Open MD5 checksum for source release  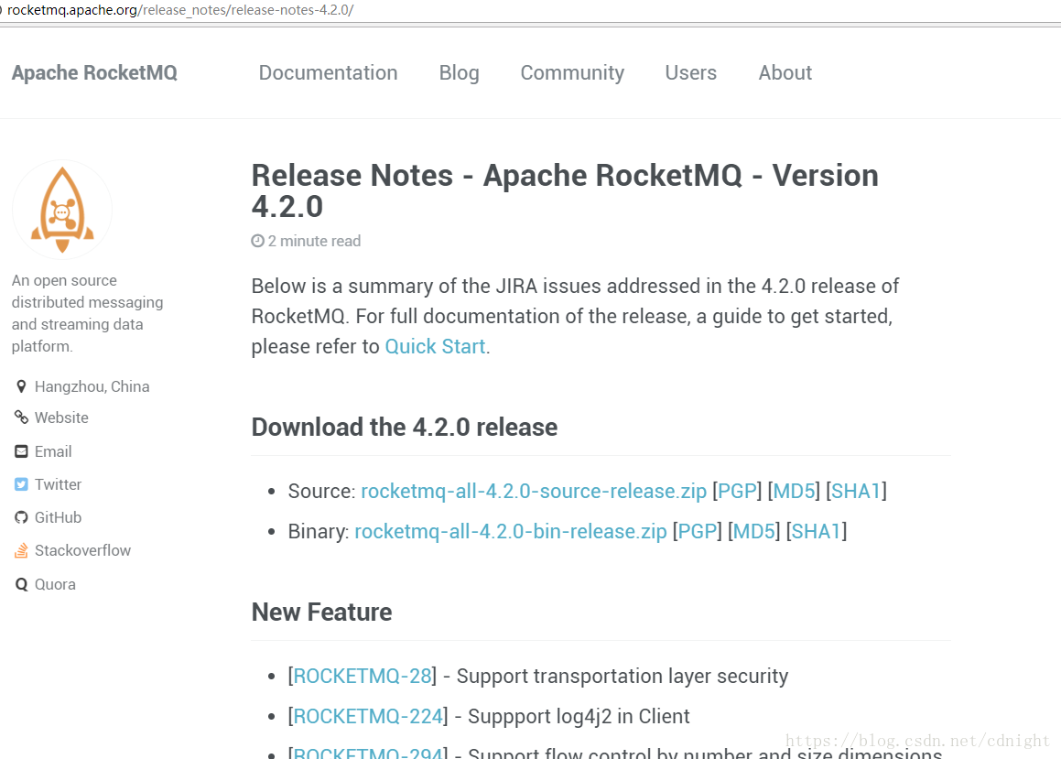coord(794,491)
